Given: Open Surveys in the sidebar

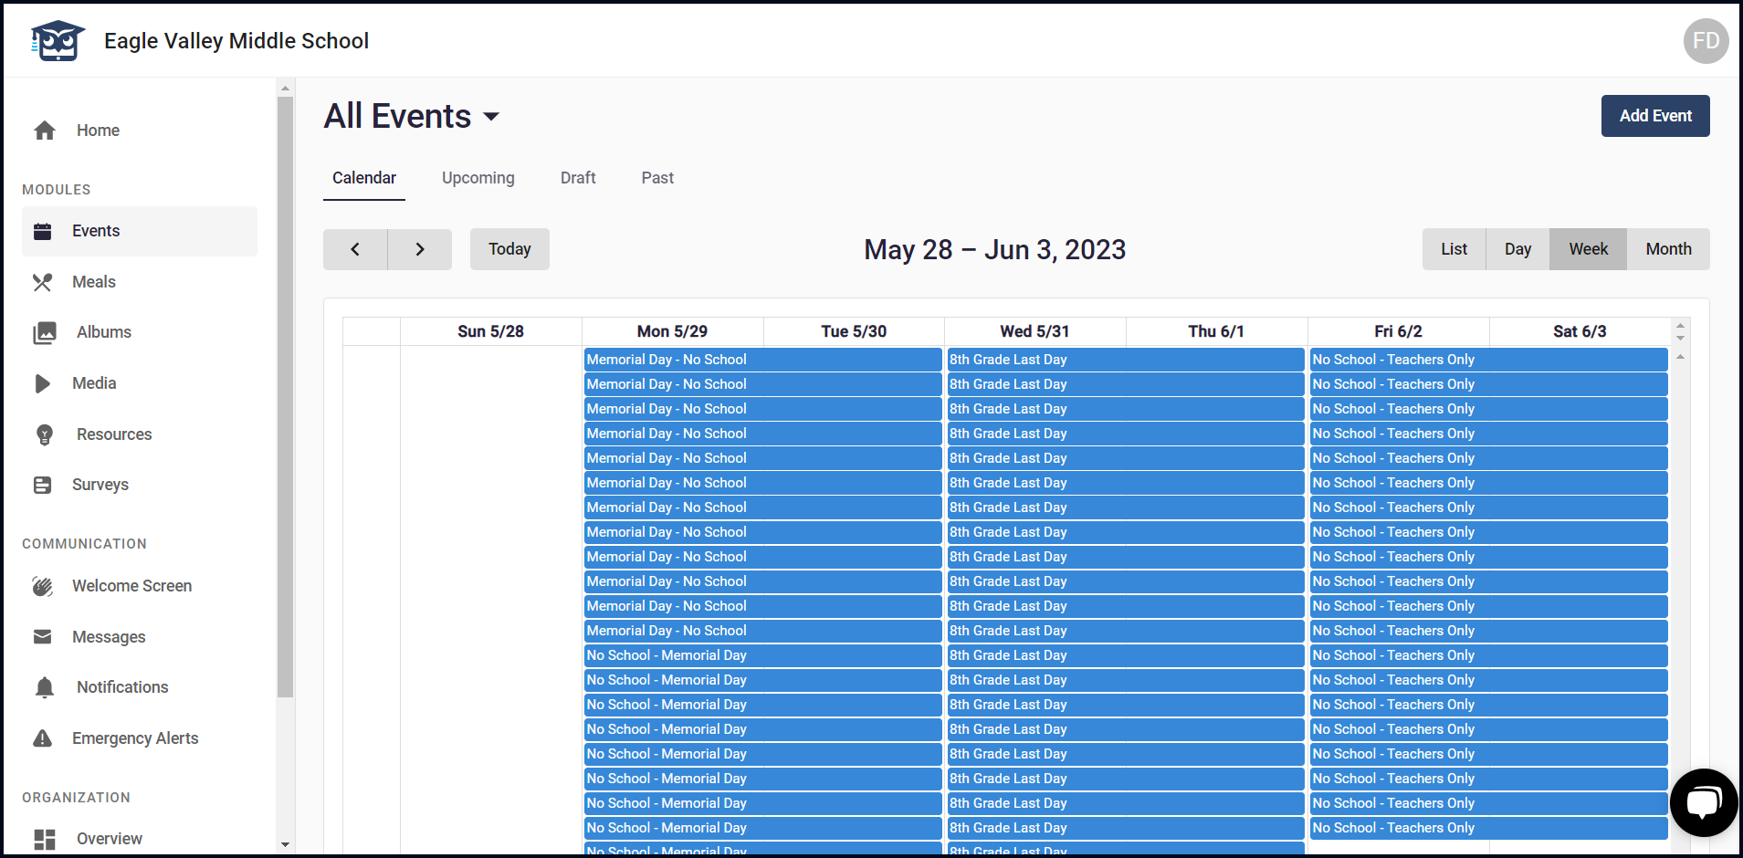Looking at the screenshot, I should pyautogui.click(x=140, y=485).
